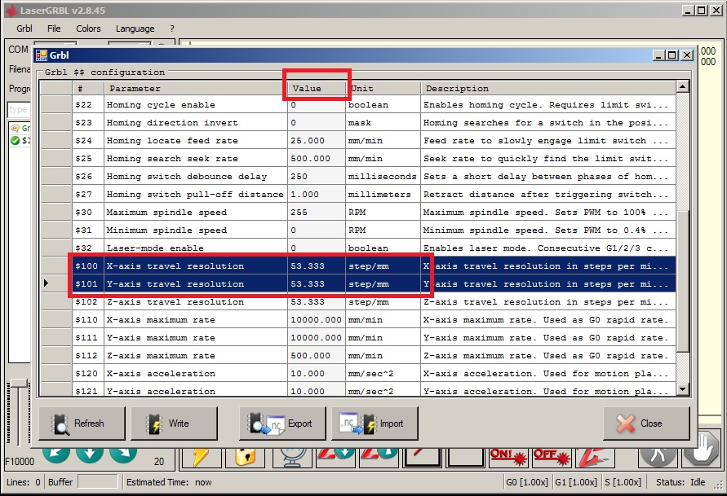Minimize the Grbl configuration dialog
Screen dimensions: 727x496
click(658, 55)
